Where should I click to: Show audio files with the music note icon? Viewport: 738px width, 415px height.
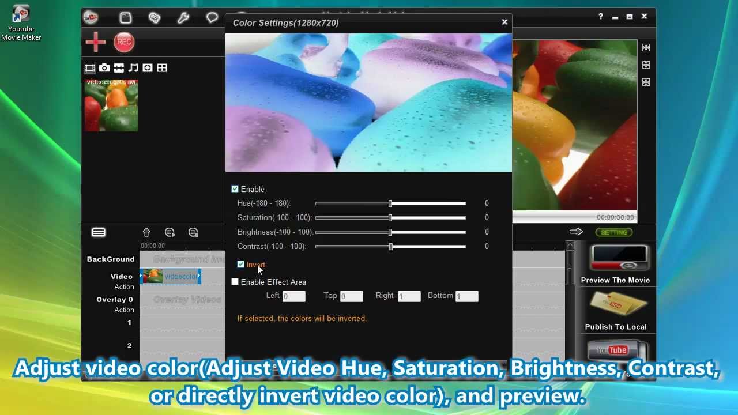[133, 68]
